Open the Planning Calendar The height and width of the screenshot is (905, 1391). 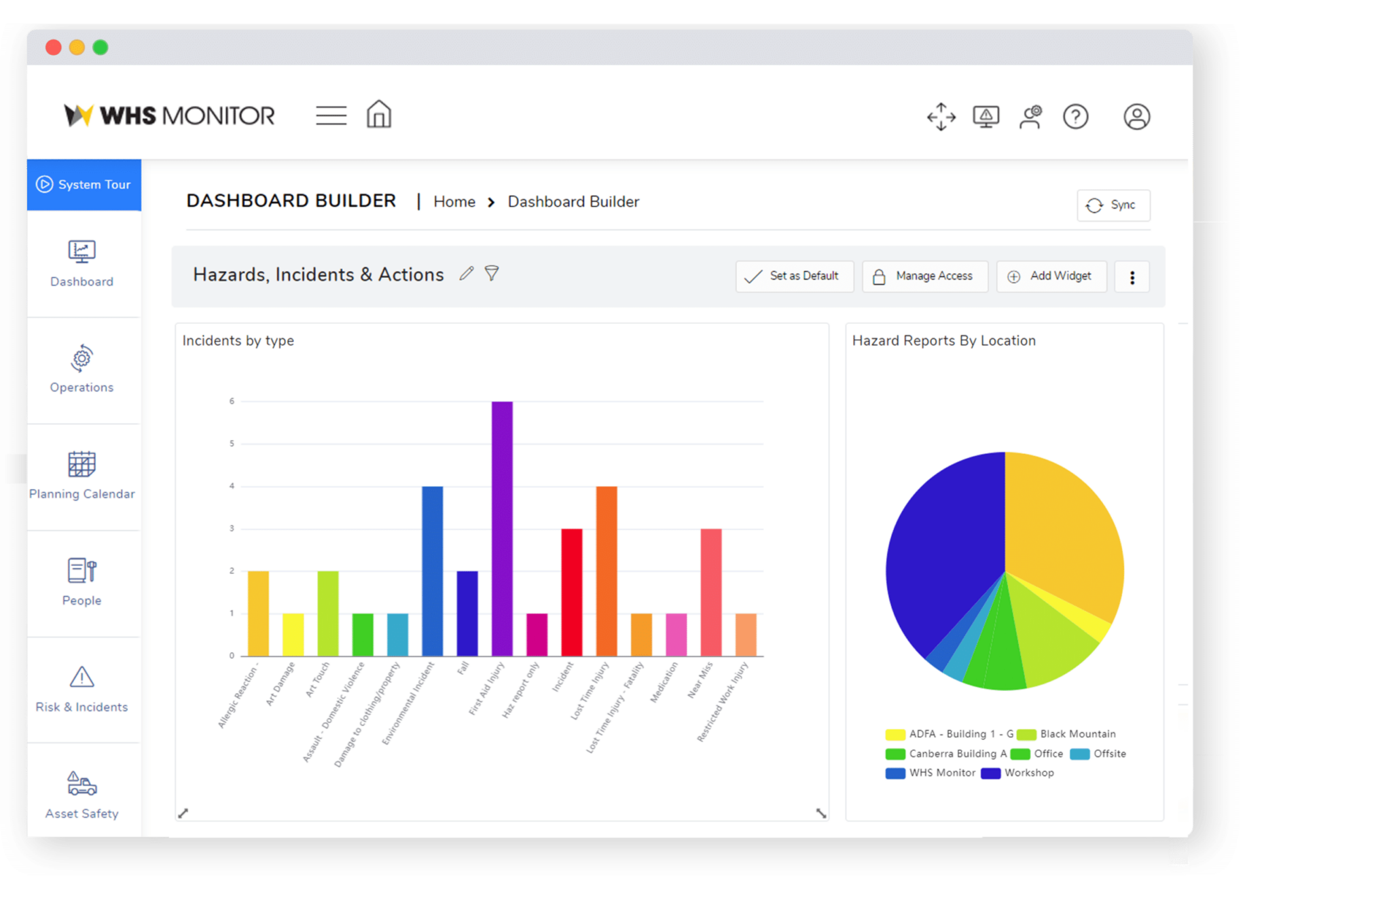pyautogui.click(x=81, y=476)
